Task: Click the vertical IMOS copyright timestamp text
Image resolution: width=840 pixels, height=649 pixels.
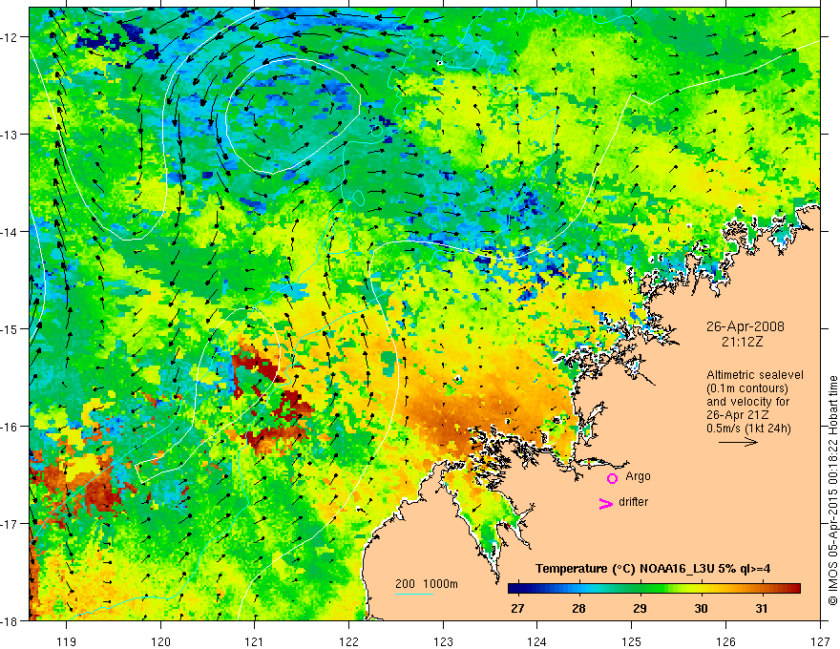Action: pyautogui.click(x=832, y=491)
